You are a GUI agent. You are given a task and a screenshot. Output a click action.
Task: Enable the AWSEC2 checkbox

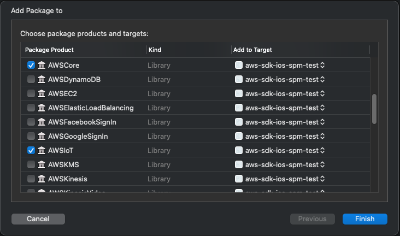tap(31, 93)
